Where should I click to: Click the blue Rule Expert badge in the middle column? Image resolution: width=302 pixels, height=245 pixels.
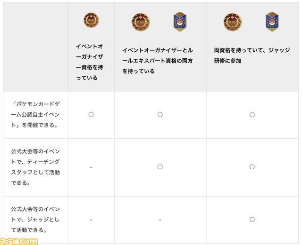tap(180, 22)
